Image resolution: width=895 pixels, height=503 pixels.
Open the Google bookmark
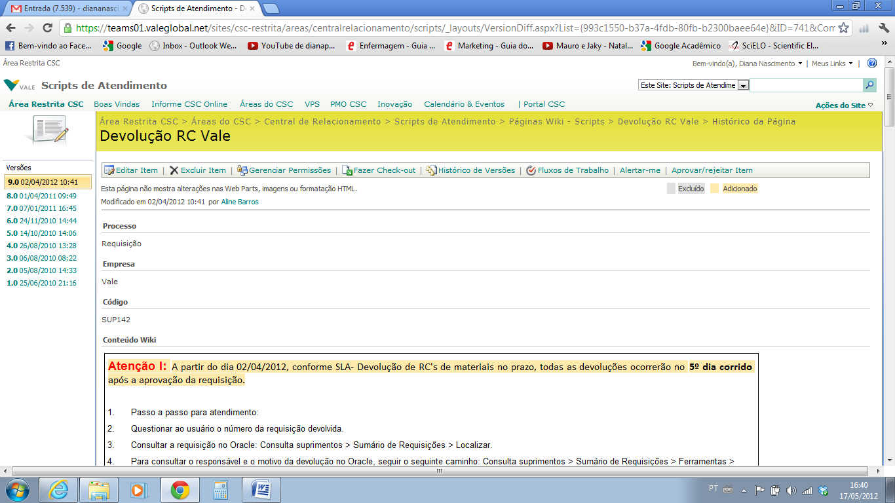pos(123,46)
